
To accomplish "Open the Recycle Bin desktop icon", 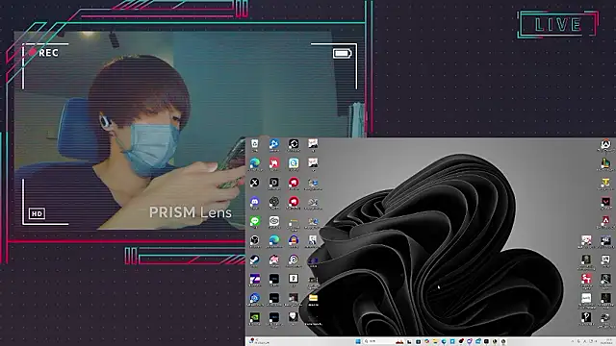I will (x=254, y=144).
